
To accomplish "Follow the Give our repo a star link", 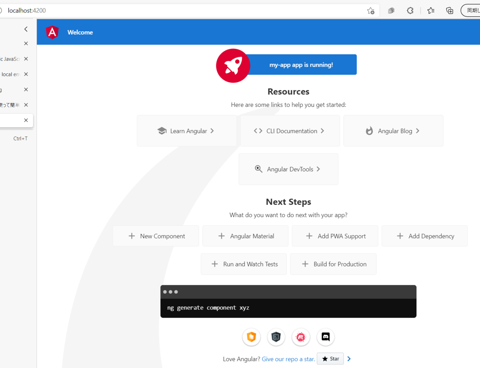I will pyautogui.click(x=288, y=359).
